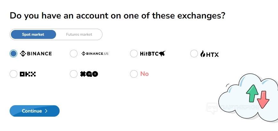Click the red No label

pyautogui.click(x=144, y=74)
